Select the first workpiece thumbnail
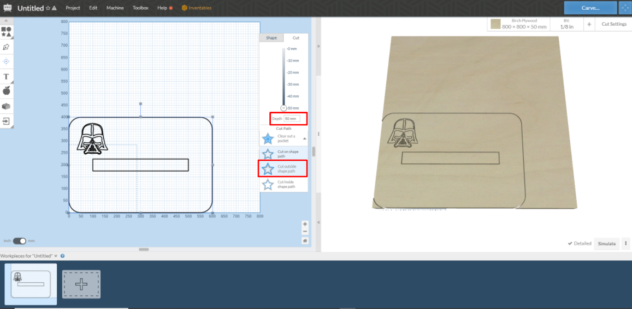The height and width of the screenshot is (309, 632). [x=31, y=284]
